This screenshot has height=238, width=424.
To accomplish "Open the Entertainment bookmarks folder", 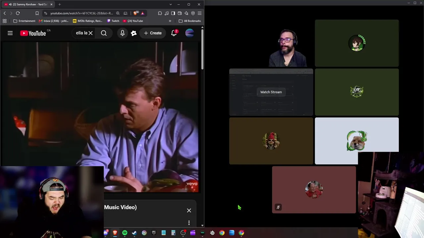I will [x=24, y=21].
